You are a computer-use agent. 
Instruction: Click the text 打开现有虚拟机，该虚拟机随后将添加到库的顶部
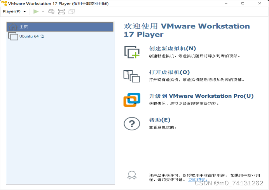pos(196,80)
